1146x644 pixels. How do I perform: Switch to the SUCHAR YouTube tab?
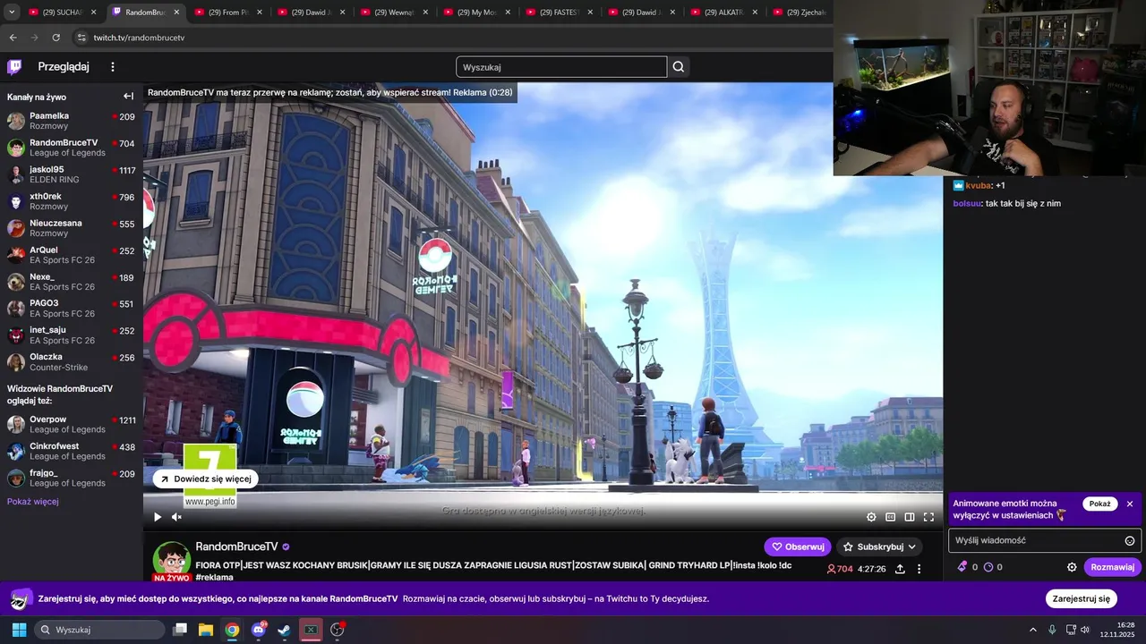(63, 13)
